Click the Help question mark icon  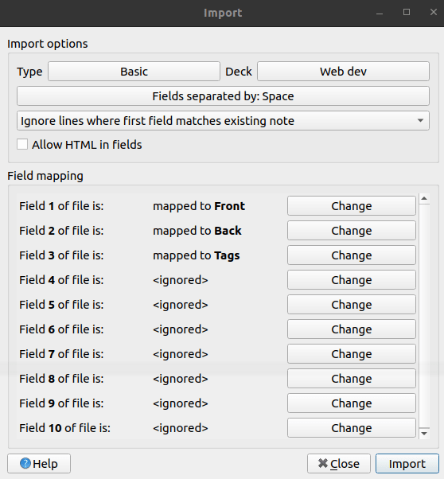(25, 463)
